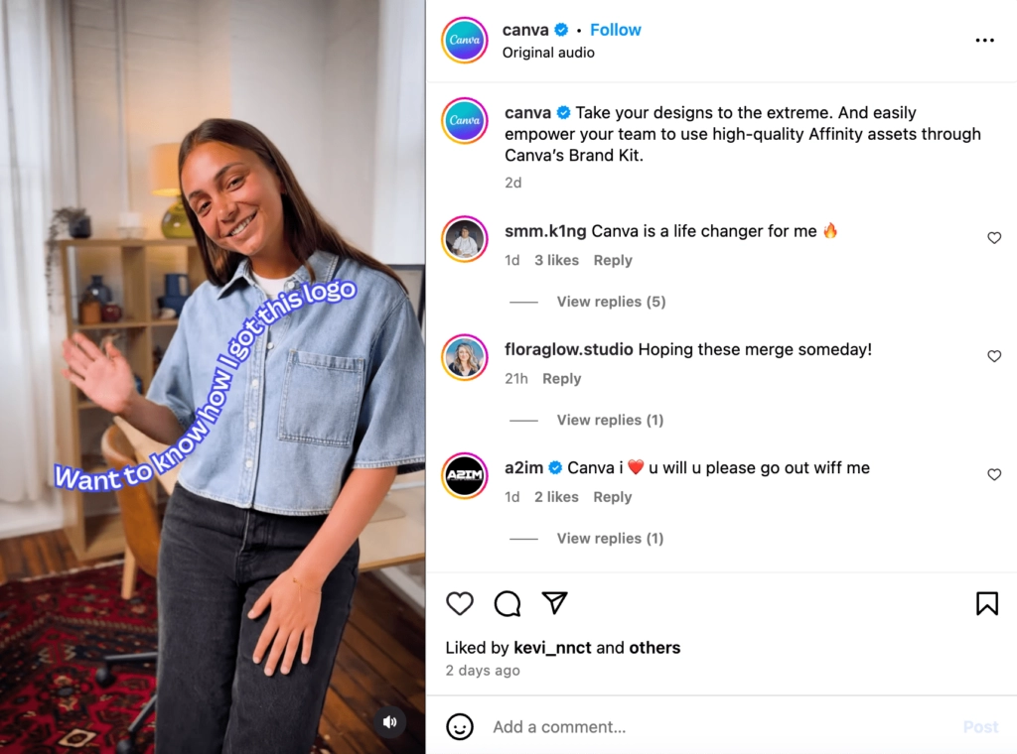The height and width of the screenshot is (754, 1017).
Task: Open more options three-dot menu
Action: (x=984, y=41)
